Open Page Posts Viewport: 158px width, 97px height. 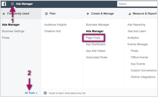[93, 38]
